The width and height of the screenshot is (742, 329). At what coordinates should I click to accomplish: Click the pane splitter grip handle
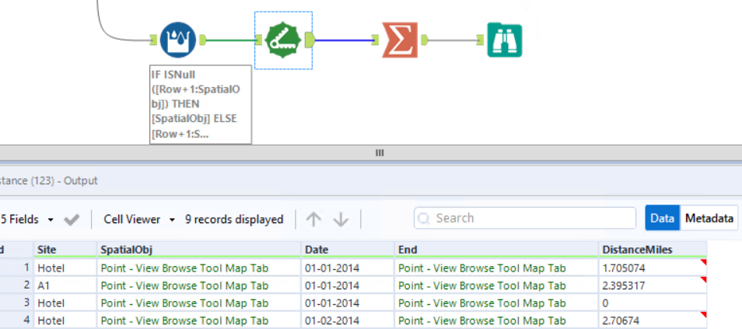coord(379,153)
